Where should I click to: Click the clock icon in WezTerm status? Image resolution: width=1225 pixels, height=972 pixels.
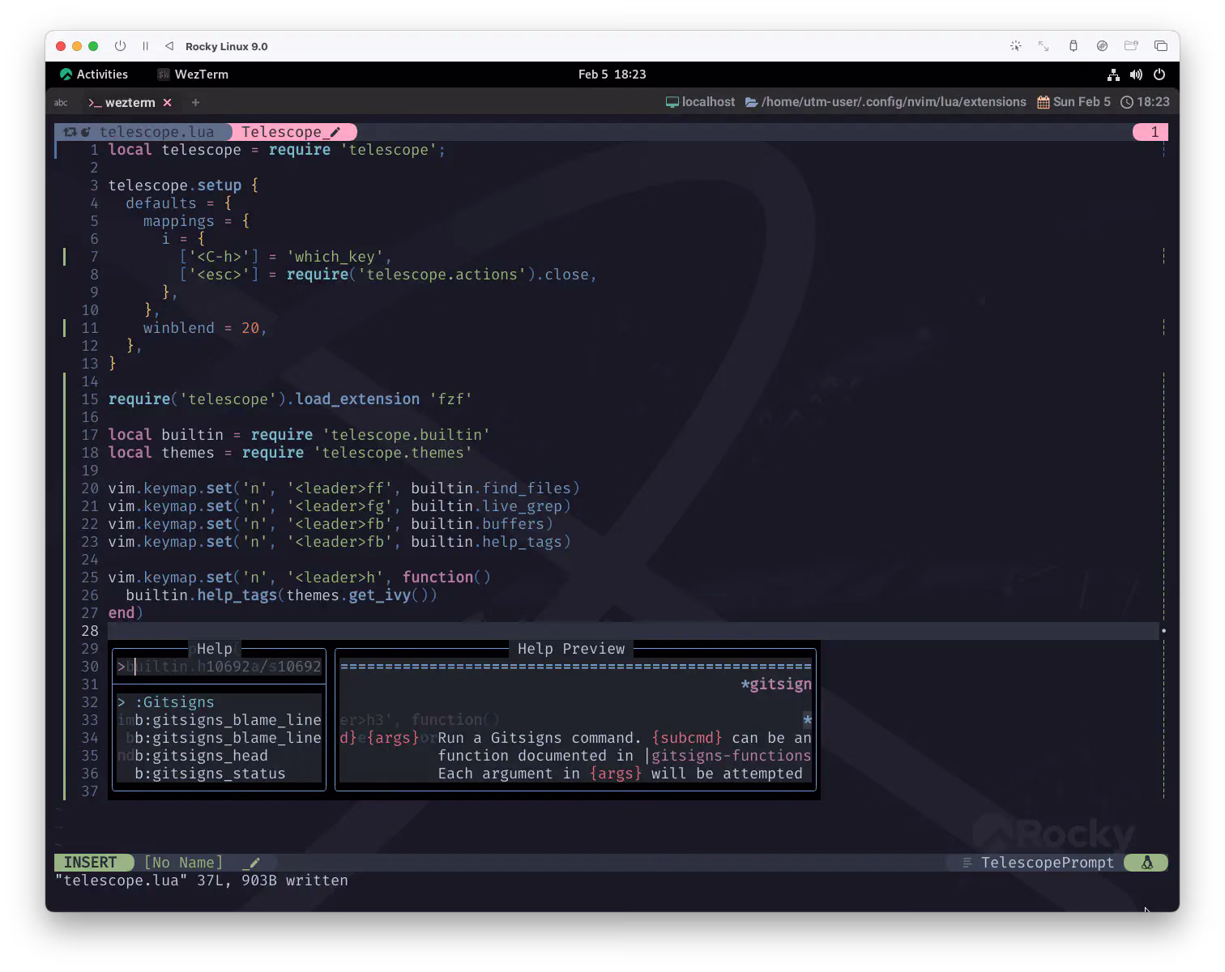pyautogui.click(x=1127, y=102)
